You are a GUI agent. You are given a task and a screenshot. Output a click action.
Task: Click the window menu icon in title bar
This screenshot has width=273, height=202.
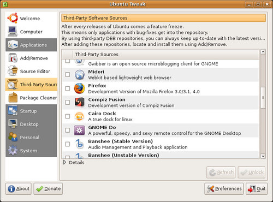click(x=5, y=4)
